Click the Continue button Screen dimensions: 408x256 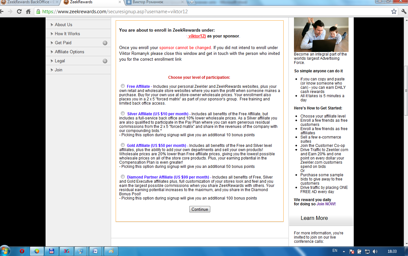(x=200, y=209)
